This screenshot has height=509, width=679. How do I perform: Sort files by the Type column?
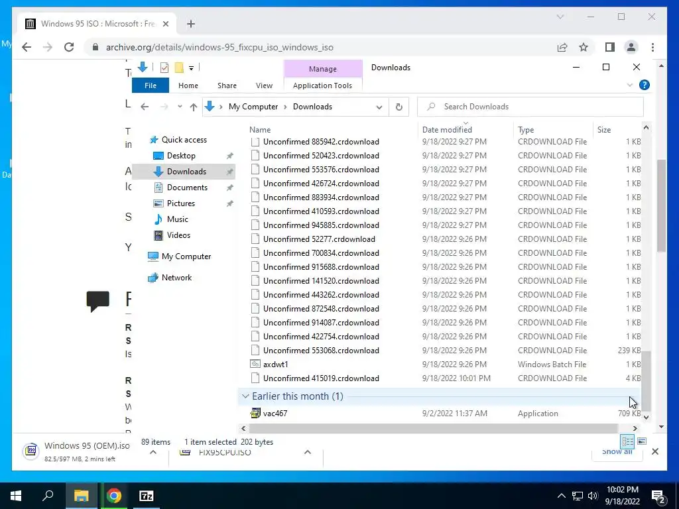pos(526,129)
